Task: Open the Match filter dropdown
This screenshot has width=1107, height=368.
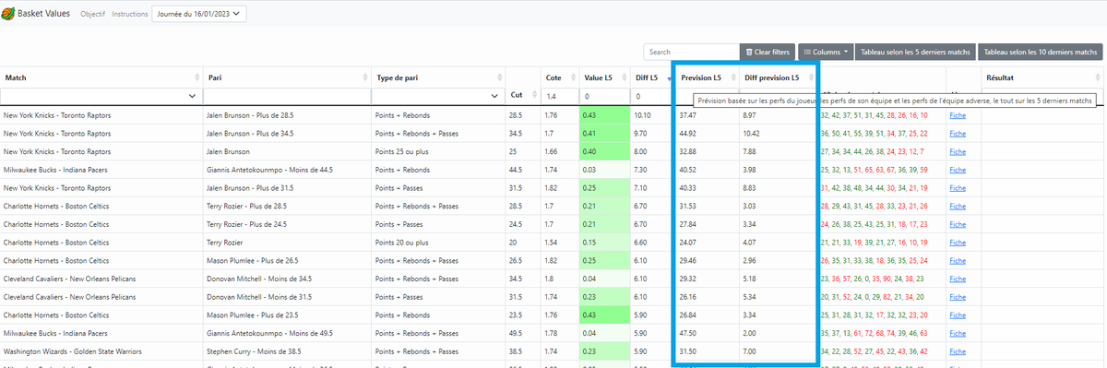Action: click(101, 96)
